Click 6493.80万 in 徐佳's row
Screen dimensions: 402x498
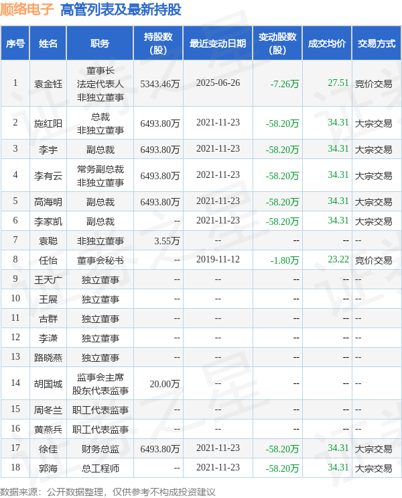[x=160, y=449]
